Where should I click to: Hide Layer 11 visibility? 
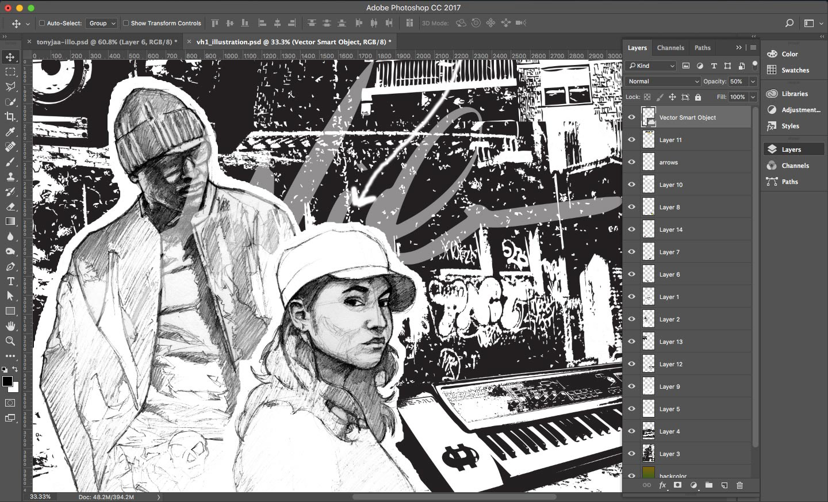coord(631,140)
